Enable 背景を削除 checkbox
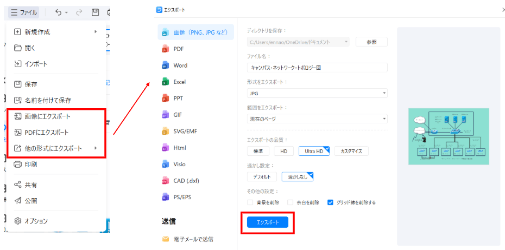The height and width of the screenshot is (250, 505). point(250,202)
